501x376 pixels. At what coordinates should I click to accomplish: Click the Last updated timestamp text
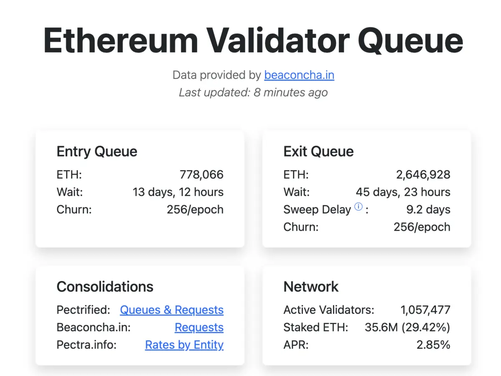pos(253,92)
